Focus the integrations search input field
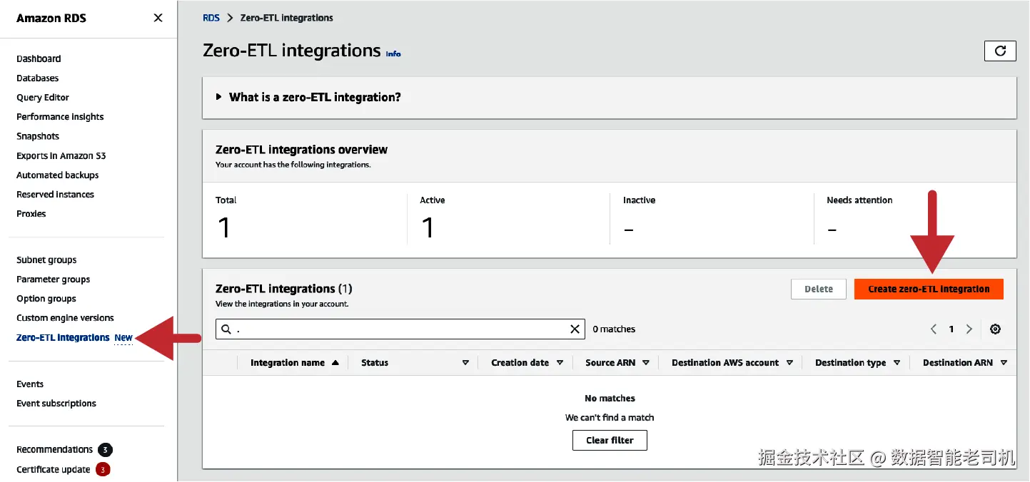 pos(400,329)
